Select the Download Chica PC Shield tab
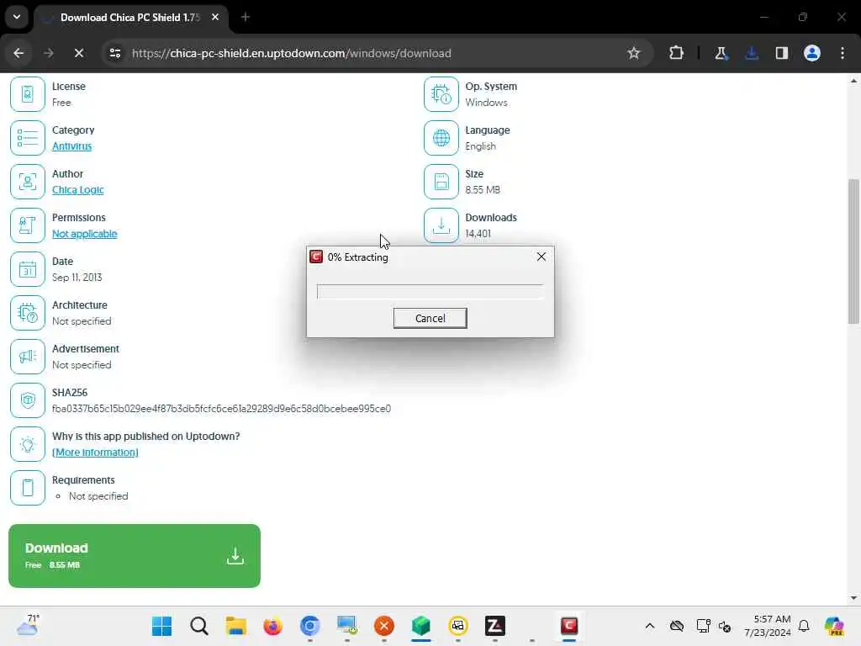861x646 pixels. (x=129, y=18)
